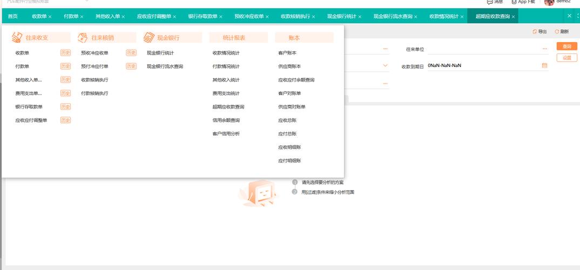The image size is (580, 270).
Task: Close the 收款情况统计 tab
Action: 462,17
